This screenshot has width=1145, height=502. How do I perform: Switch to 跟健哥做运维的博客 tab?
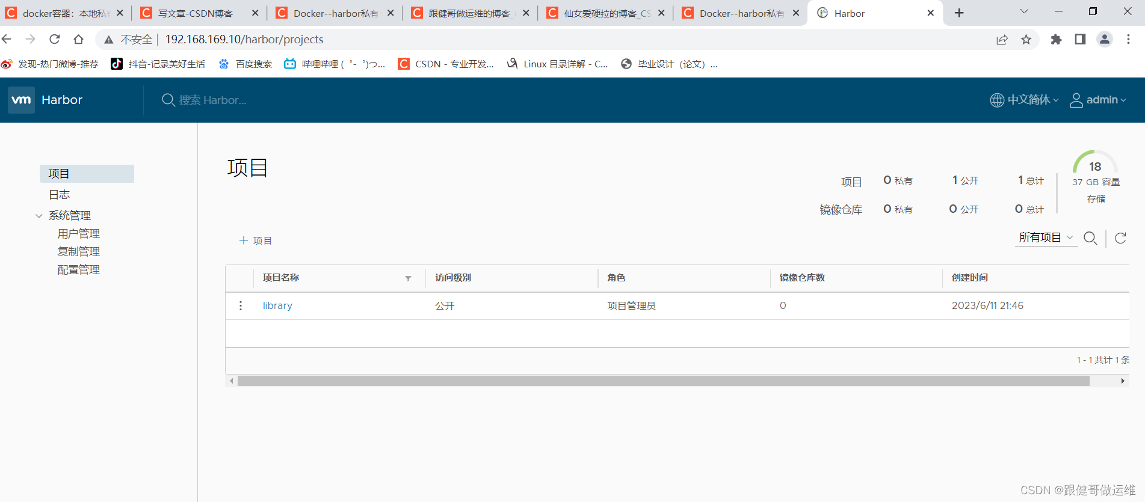coord(470,13)
